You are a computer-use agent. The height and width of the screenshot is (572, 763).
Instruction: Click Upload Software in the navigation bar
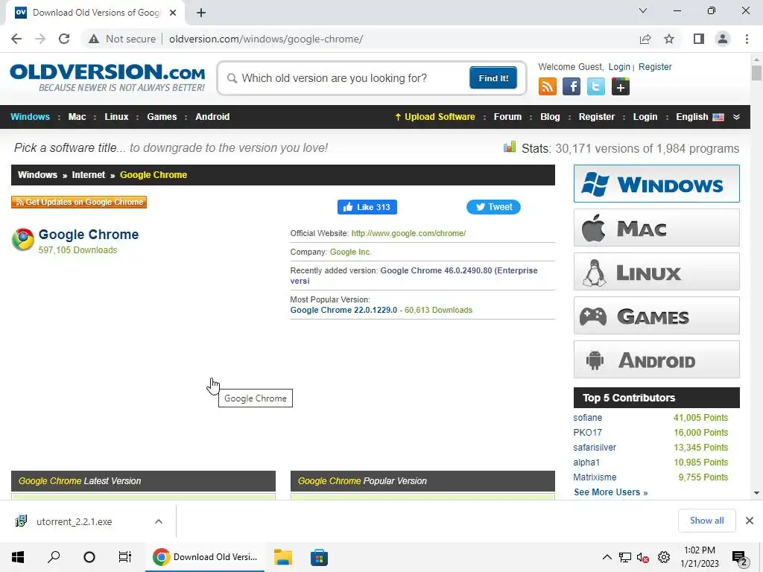pos(435,117)
